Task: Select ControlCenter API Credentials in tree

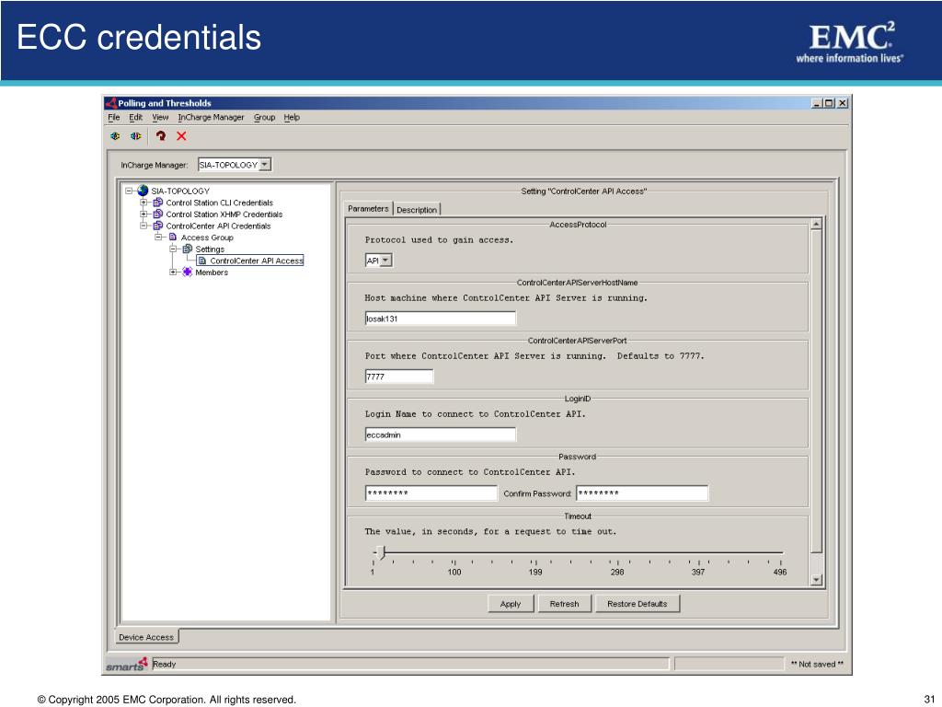Action: pyautogui.click(x=218, y=226)
